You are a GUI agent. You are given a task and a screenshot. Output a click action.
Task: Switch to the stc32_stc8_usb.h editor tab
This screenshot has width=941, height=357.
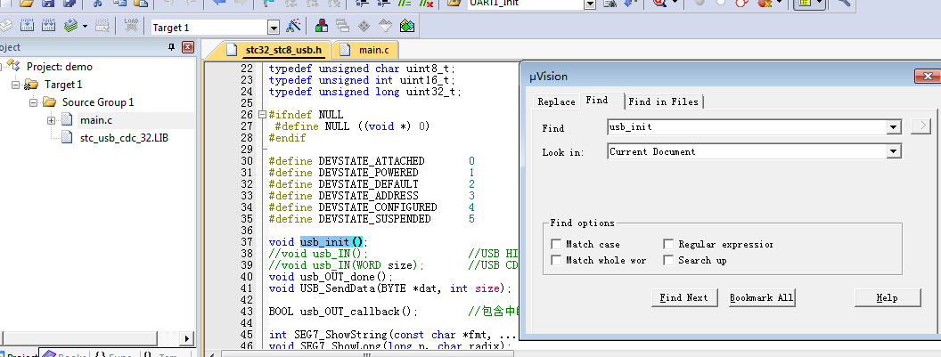[x=275, y=50]
